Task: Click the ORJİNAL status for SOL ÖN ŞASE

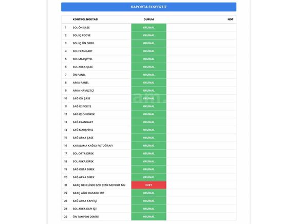Action: point(148,28)
